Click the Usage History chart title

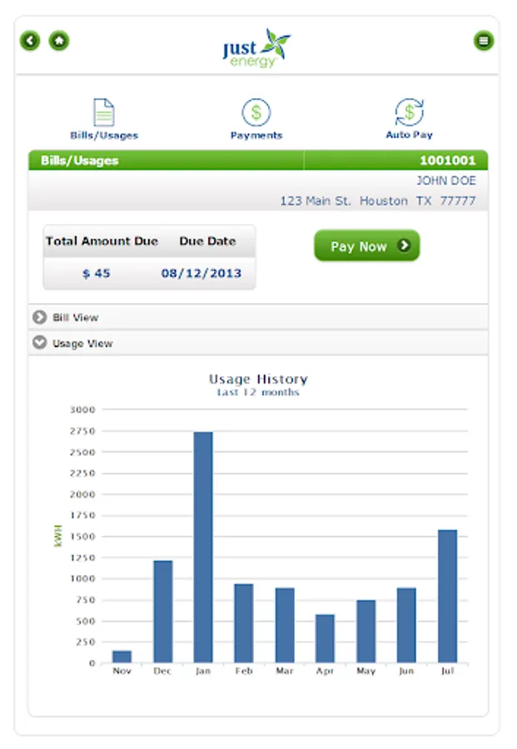coord(258,379)
